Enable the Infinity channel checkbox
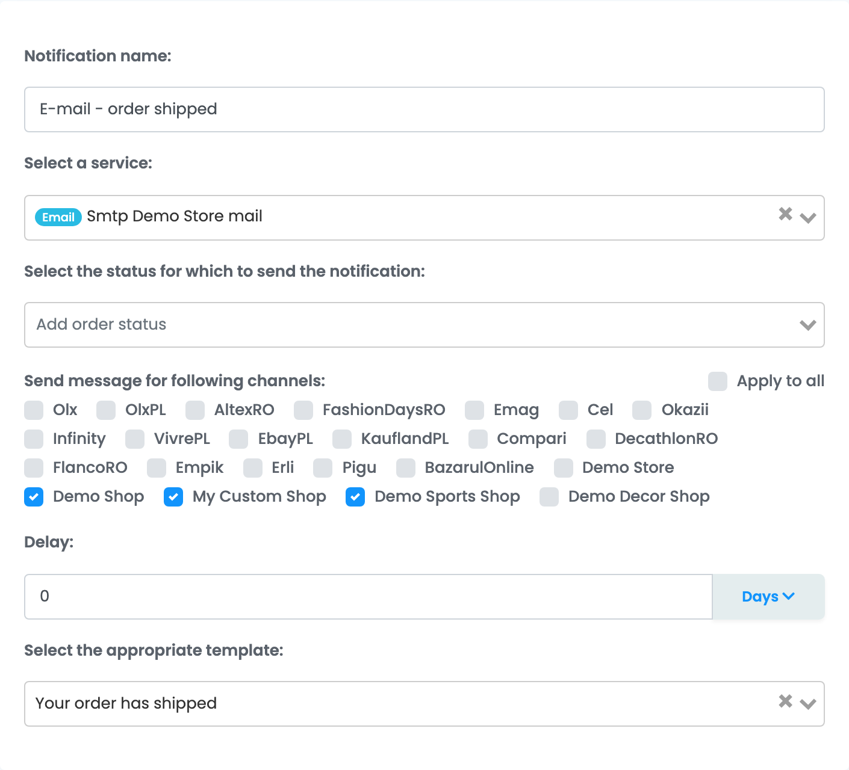Viewport: 849px width, 770px height. coord(34,439)
